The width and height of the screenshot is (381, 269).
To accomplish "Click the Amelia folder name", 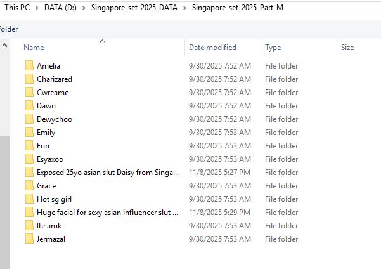I will (x=48, y=66).
